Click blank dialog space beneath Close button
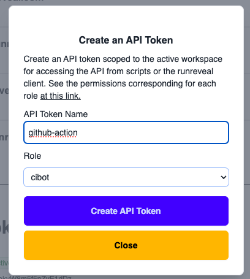The image size is (250, 279). click(126, 267)
